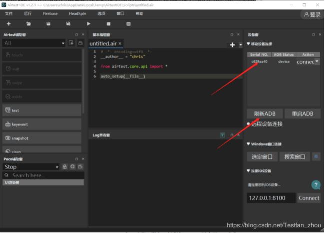This screenshot has height=233, width=325.
Task: Click the Search here field in Poco panel
Action: pos(43,175)
